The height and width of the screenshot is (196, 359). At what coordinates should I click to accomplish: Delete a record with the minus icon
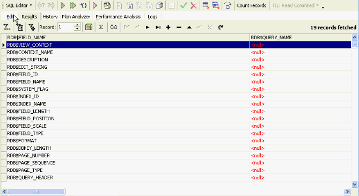(179, 27)
